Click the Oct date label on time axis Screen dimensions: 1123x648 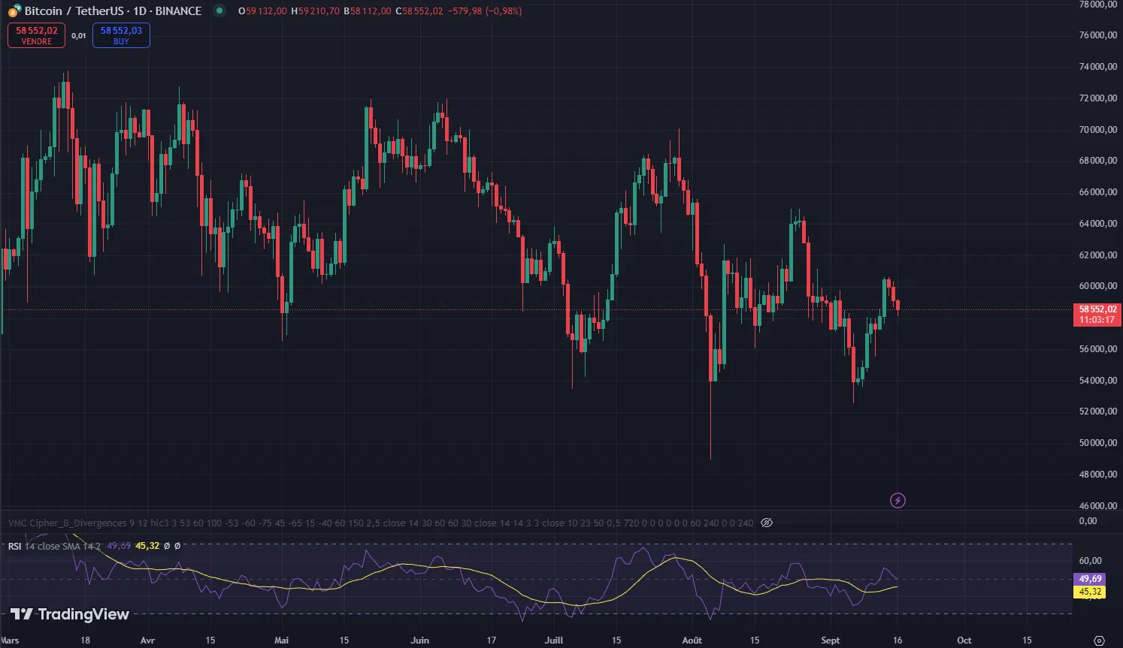pos(964,640)
